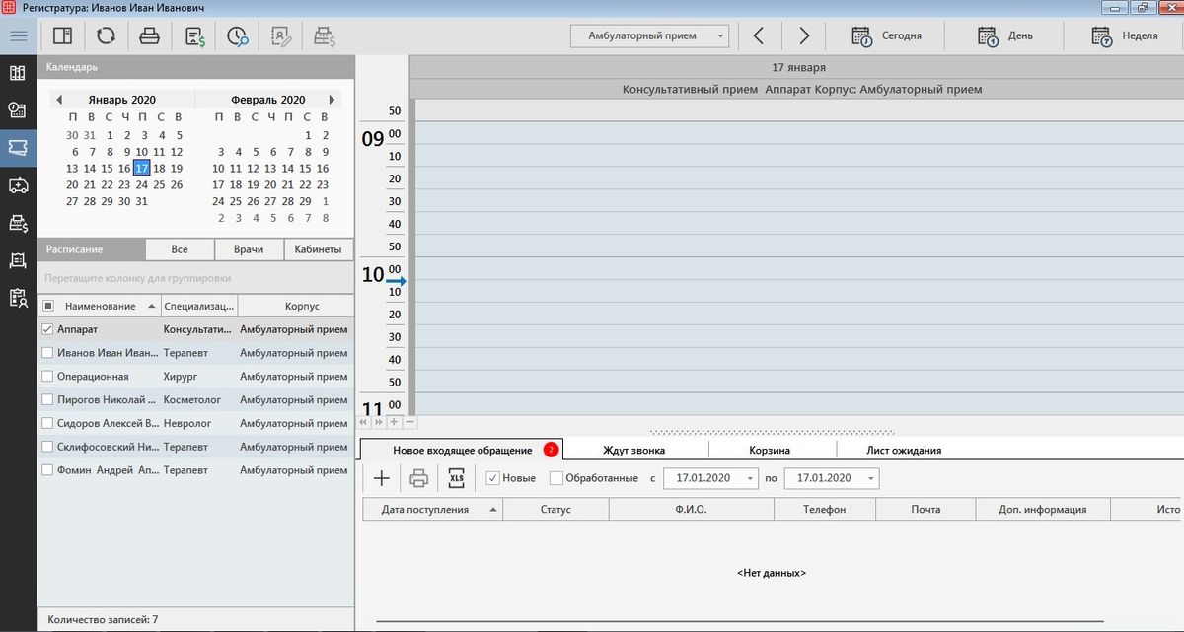Open the cash register sidebar icon
Viewport: 1184px width, 632px height.
[x=17, y=223]
